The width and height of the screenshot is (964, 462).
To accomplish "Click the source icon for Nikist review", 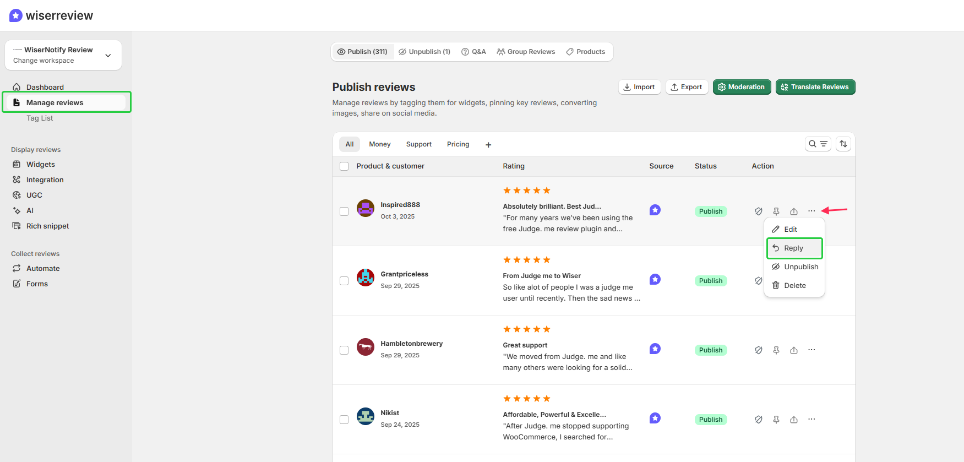I will tap(655, 418).
